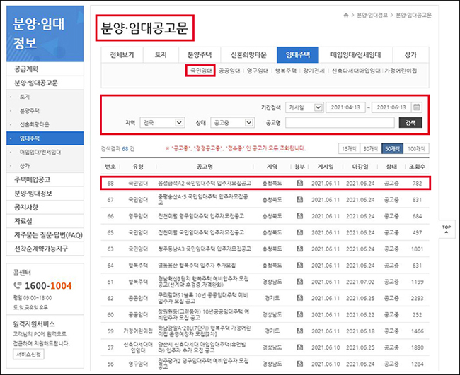The width and height of the screenshot is (460, 375).
Task: Open the 지역 region dropdown showing 전국
Action: click(162, 122)
